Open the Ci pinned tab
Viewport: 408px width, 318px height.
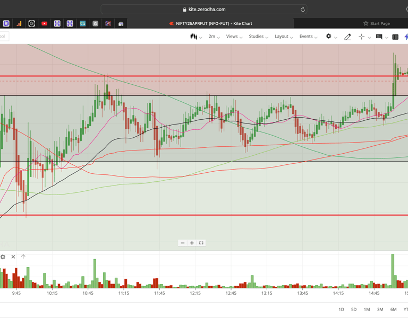(x=82, y=24)
